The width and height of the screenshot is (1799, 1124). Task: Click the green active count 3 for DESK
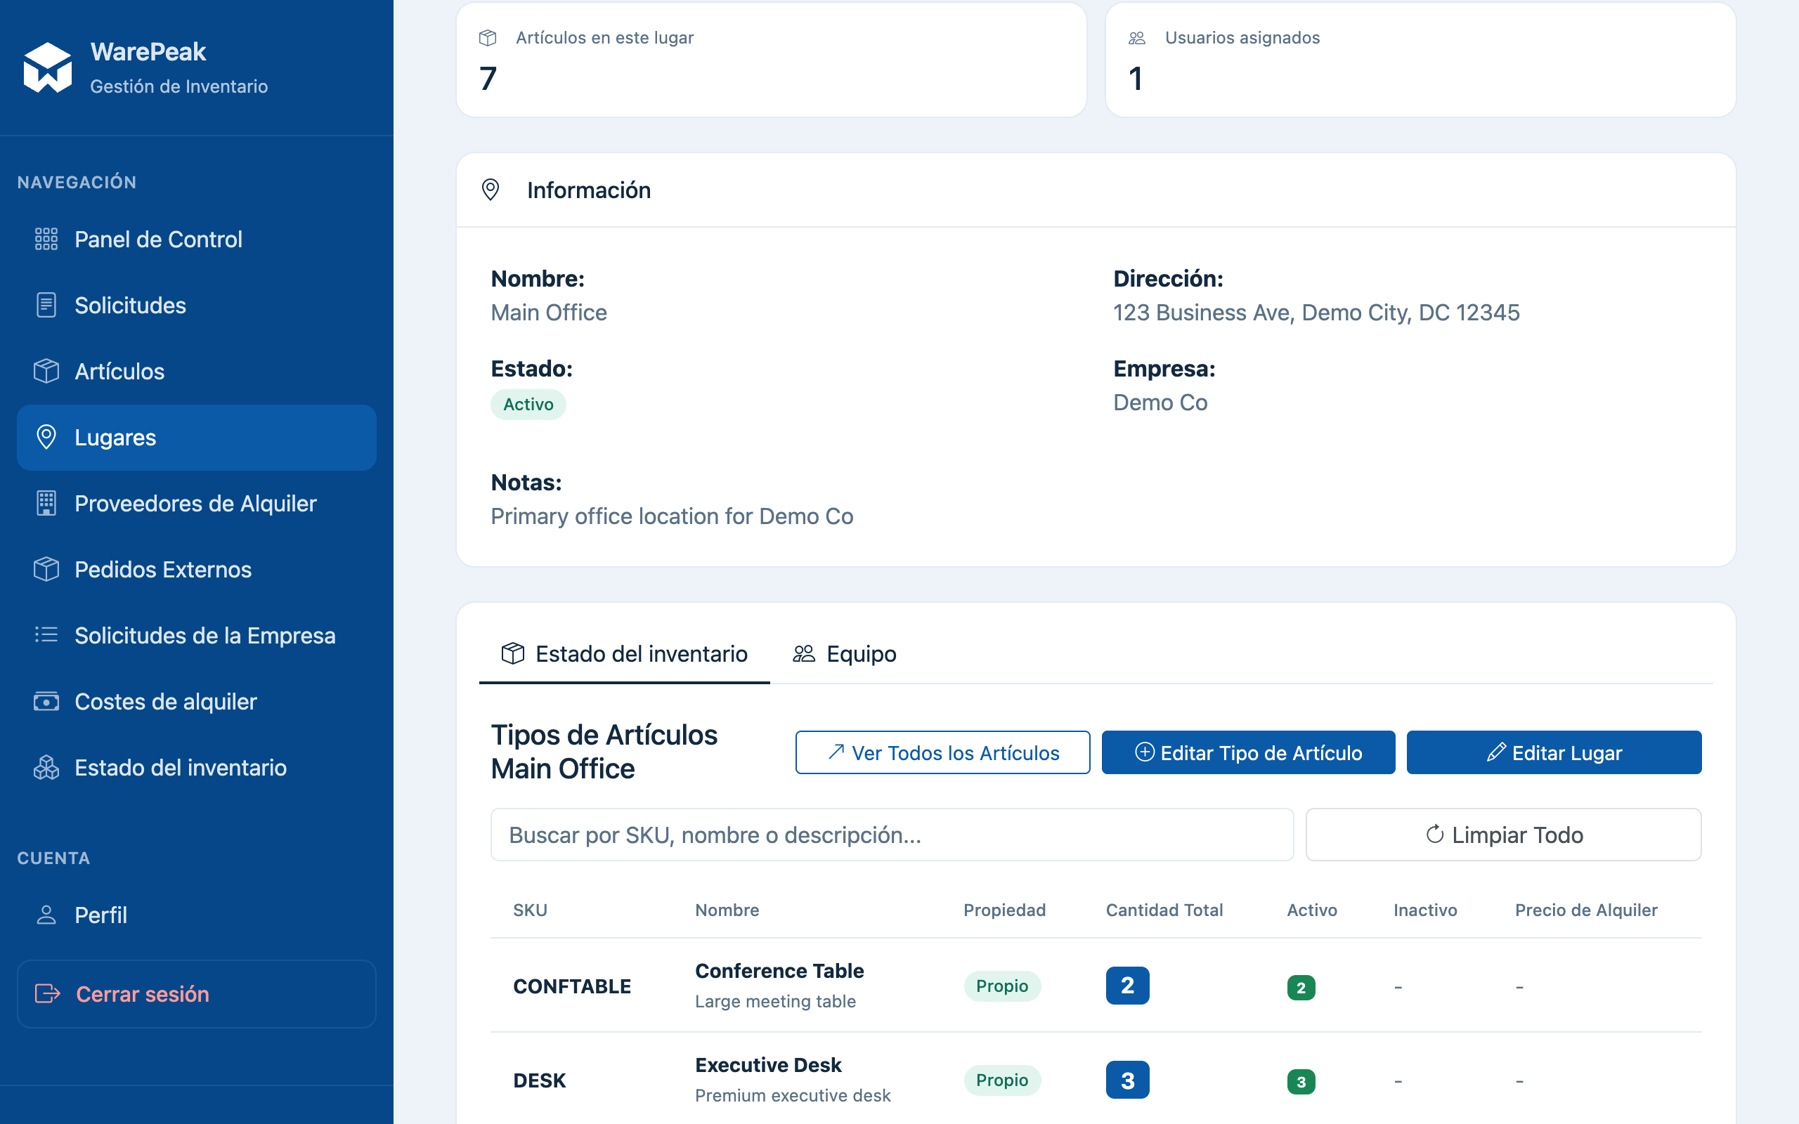1301,1082
